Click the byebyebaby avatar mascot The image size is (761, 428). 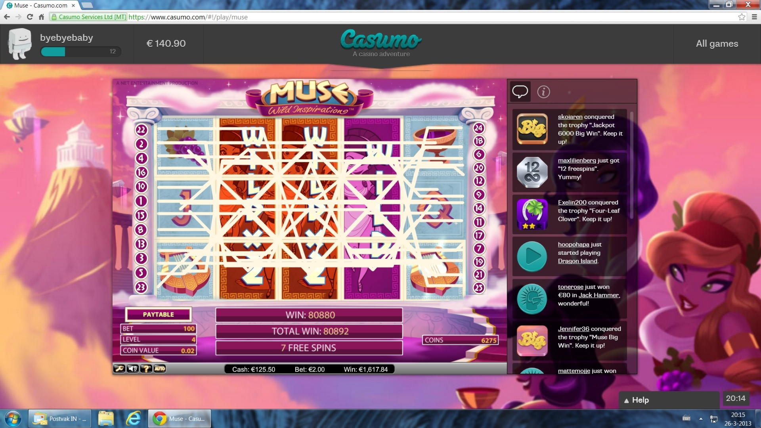(x=20, y=44)
